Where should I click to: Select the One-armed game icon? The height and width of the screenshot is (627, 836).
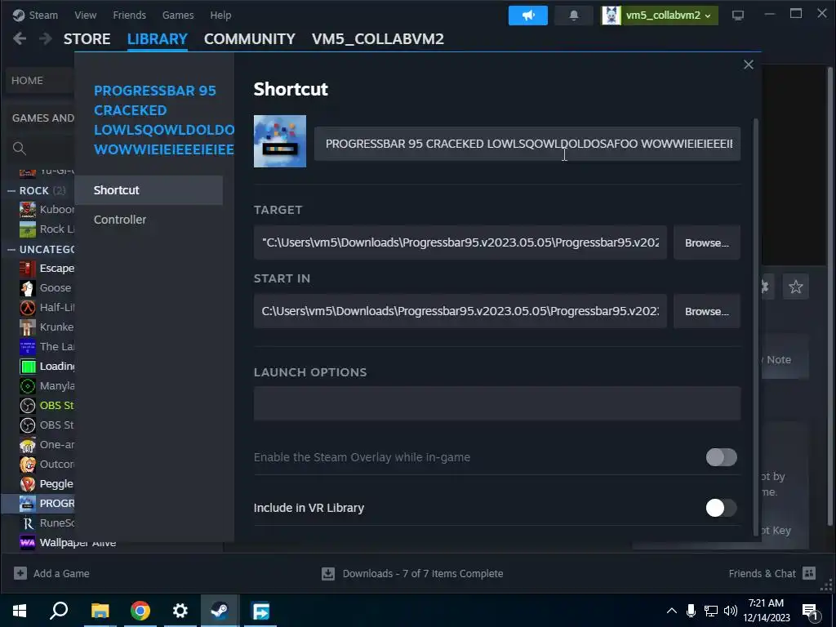[x=28, y=445]
